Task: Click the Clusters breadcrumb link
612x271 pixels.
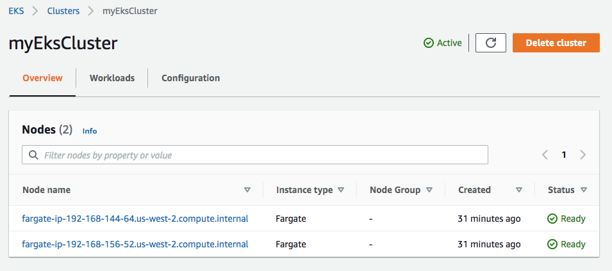Action: [63, 11]
